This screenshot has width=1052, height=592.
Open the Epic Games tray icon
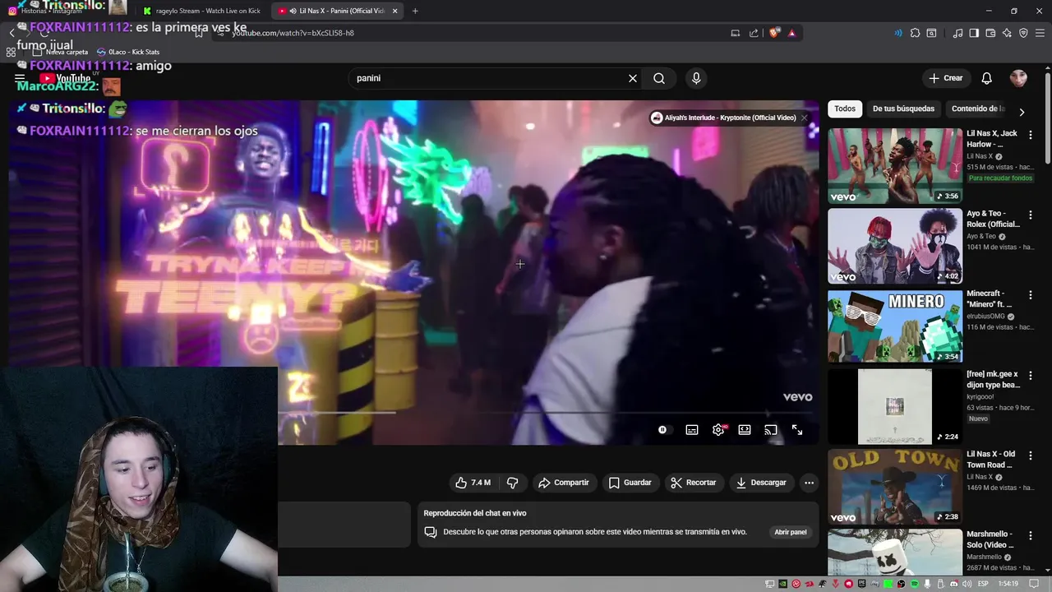pyautogui.click(x=862, y=584)
